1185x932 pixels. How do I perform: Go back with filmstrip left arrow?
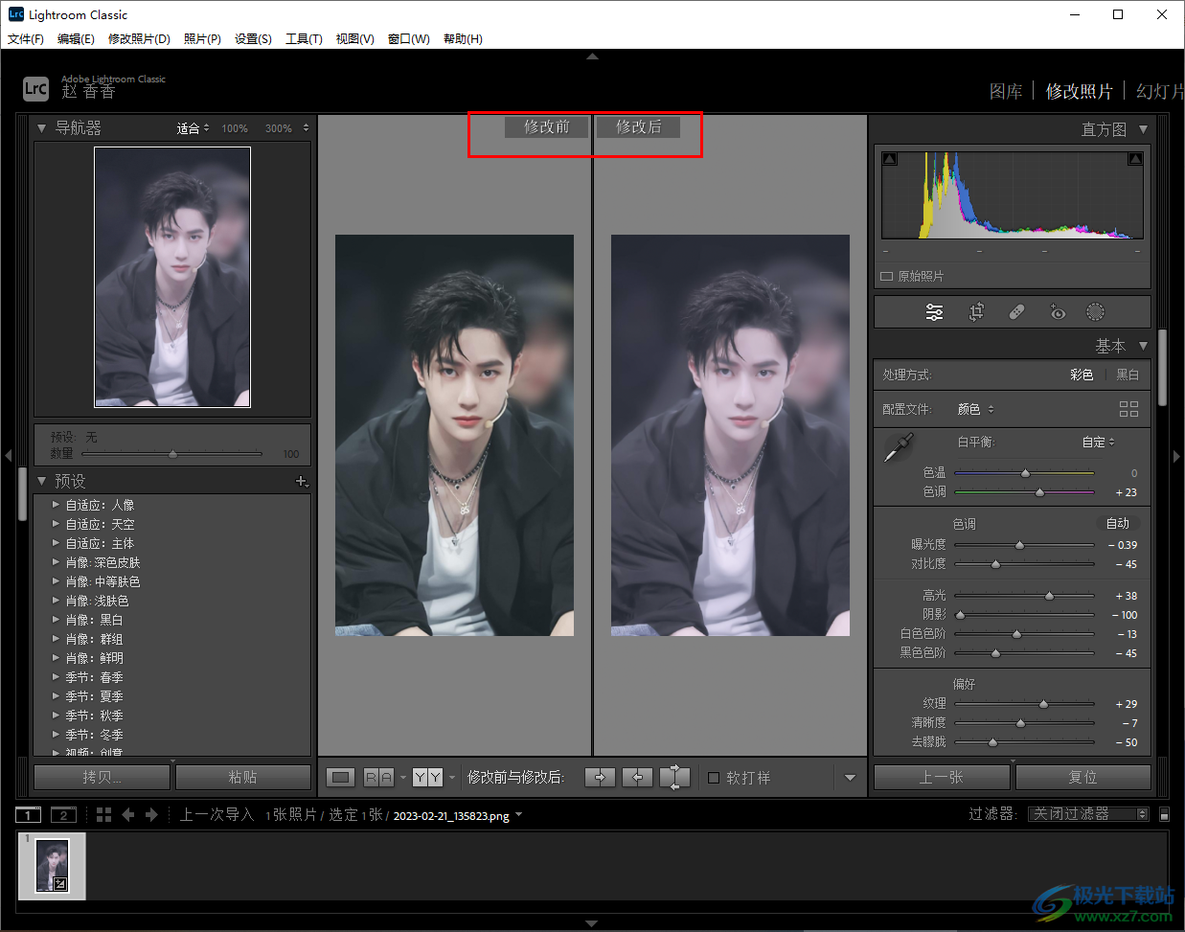128,814
